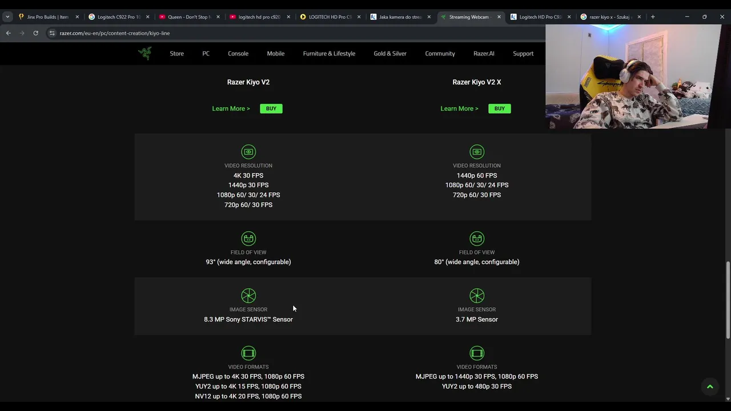Close the Streaming Webcam tab
The width and height of the screenshot is (731, 411).
click(x=499, y=17)
